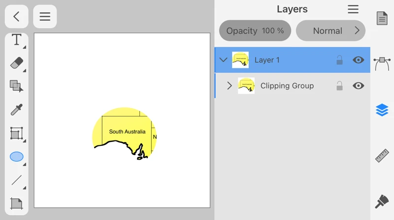Select the Eraser tool
This screenshot has width=394, height=220.
pos(16,63)
